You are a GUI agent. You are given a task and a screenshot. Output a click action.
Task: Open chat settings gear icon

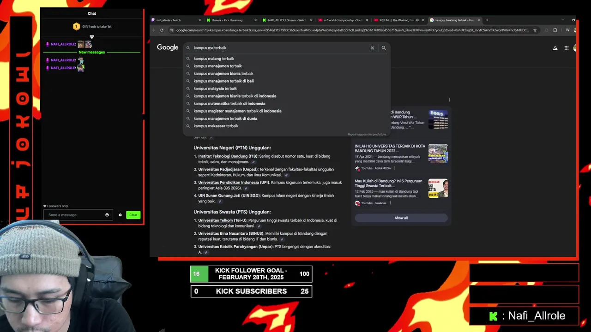click(x=120, y=215)
